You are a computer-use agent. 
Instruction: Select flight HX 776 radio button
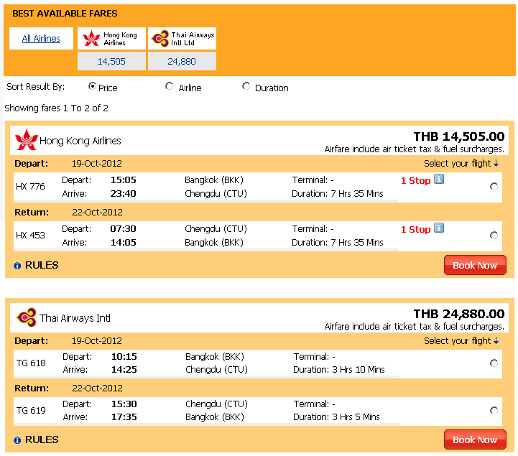494,187
